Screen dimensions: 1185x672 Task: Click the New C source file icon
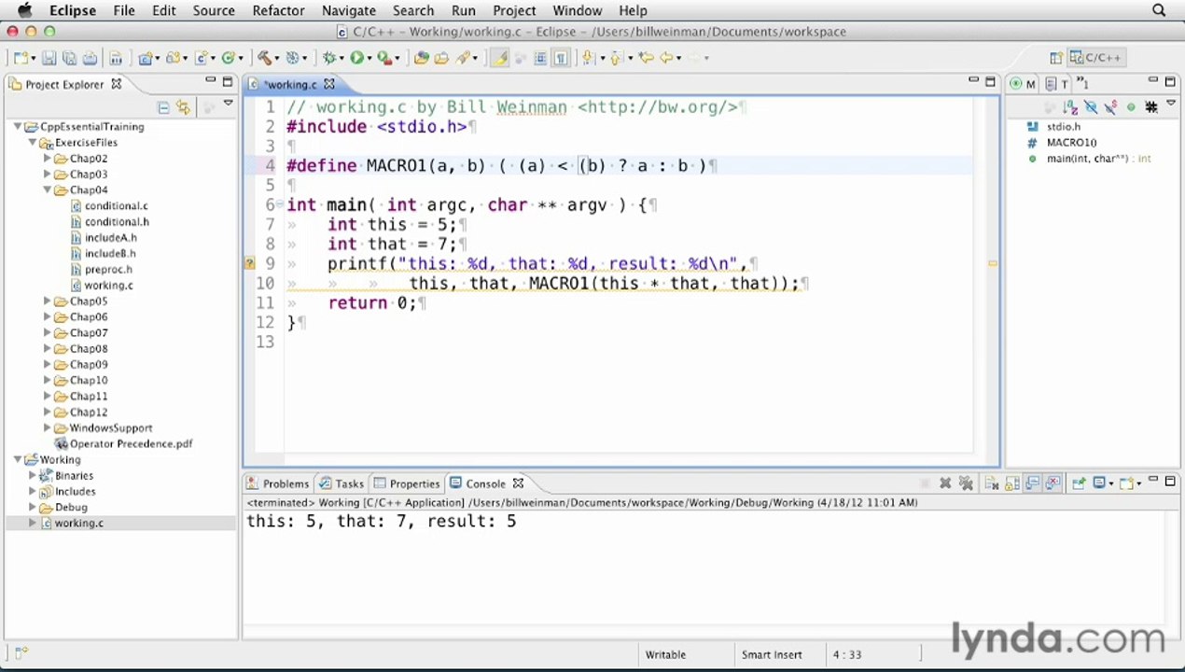click(x=201, y=58)
